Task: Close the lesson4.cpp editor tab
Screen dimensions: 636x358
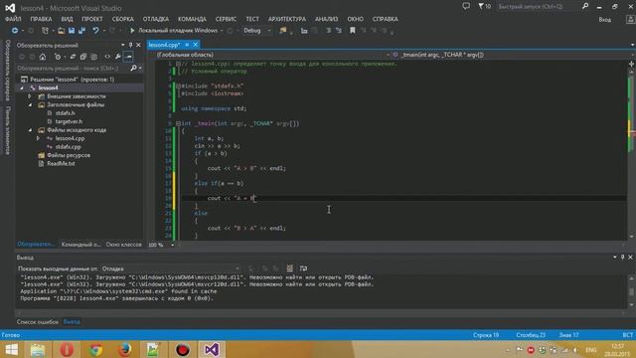Action: 196,45
